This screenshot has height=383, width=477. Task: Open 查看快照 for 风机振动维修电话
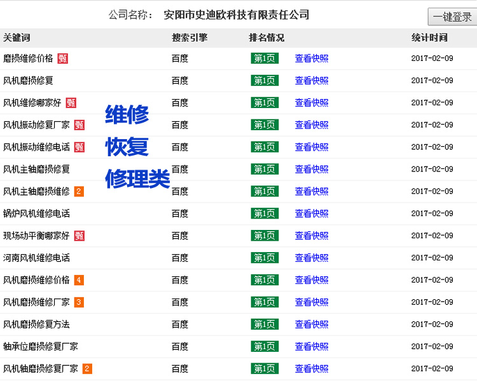click(x=312, y=147)
